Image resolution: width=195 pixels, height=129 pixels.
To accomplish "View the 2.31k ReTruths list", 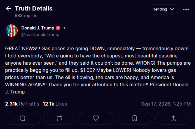I will point(22,104).
